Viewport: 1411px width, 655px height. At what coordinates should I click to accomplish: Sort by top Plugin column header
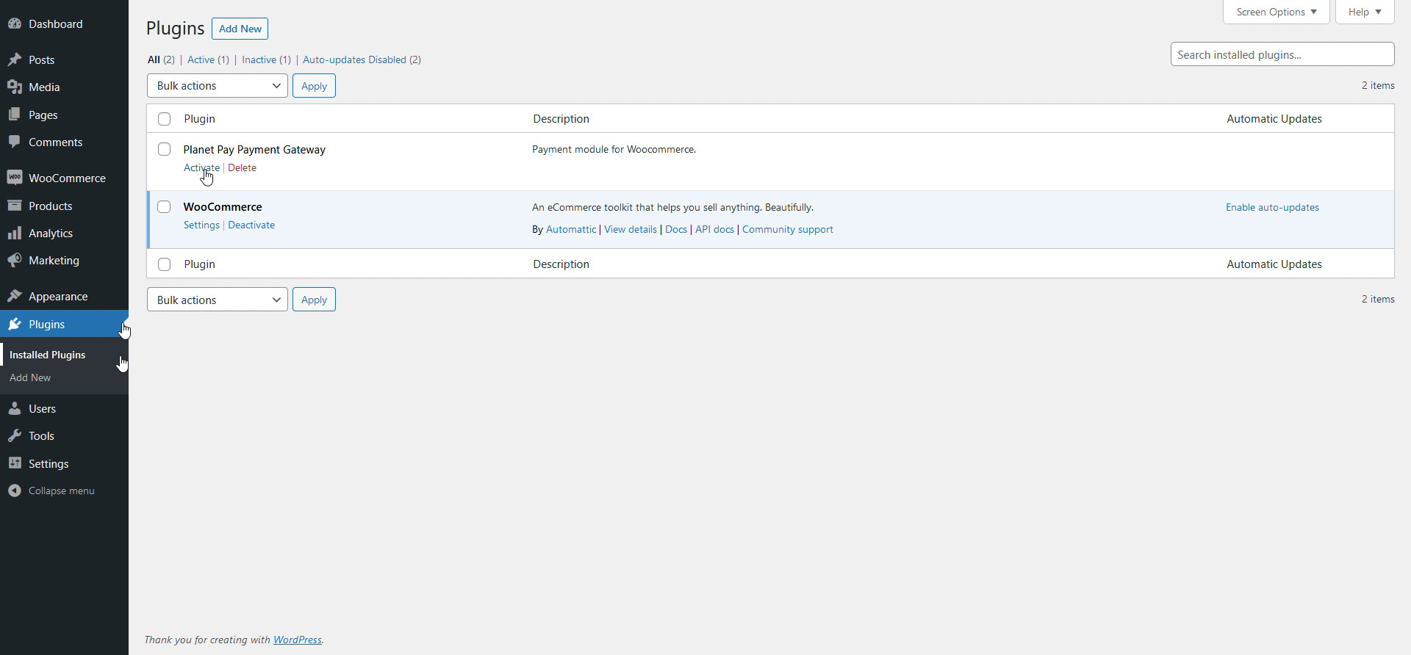click(x=199, y=119)
